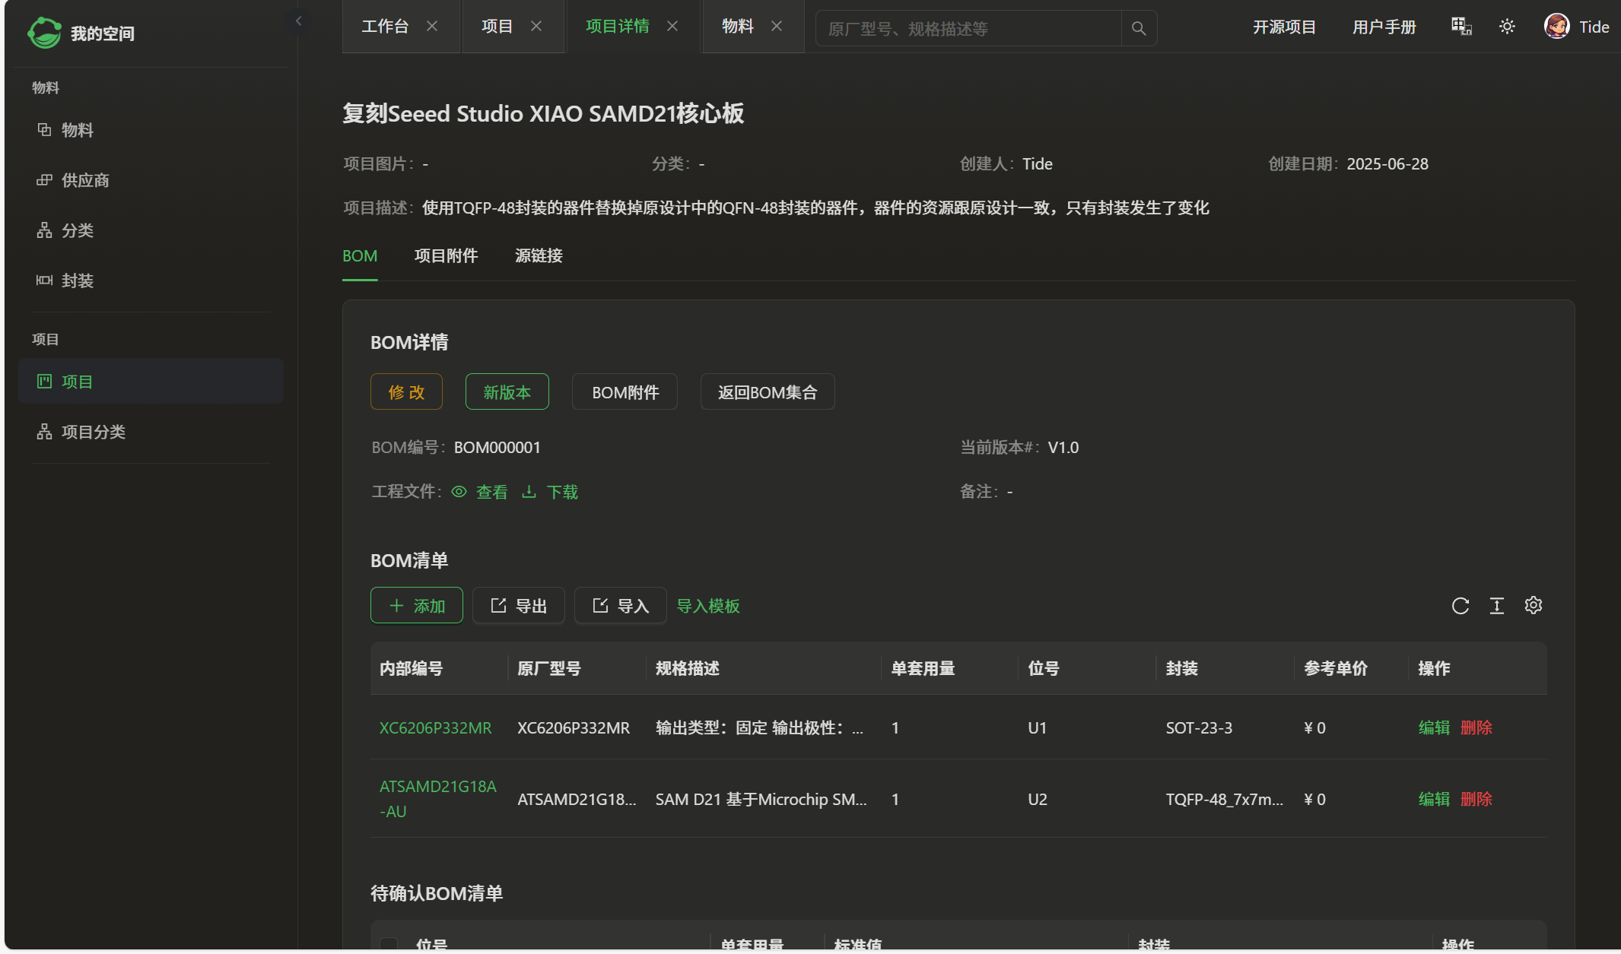Screen dimensions: 1621x954
Task: Click the BOM000001 number text
Action: 497,447
